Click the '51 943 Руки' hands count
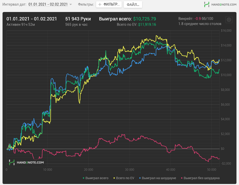 coord(78,19)
